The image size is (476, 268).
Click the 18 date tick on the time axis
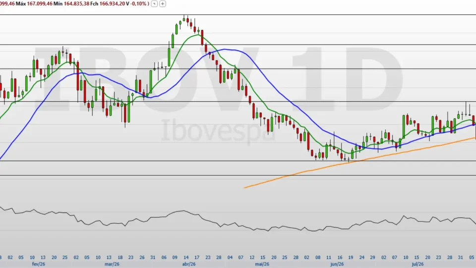[x=120, y=258]
